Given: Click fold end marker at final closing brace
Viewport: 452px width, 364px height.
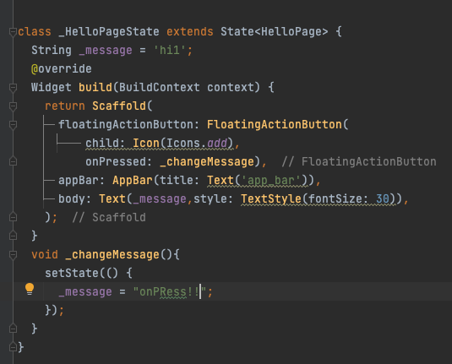Looking at the screenshot, I should [x=13, y=347].
